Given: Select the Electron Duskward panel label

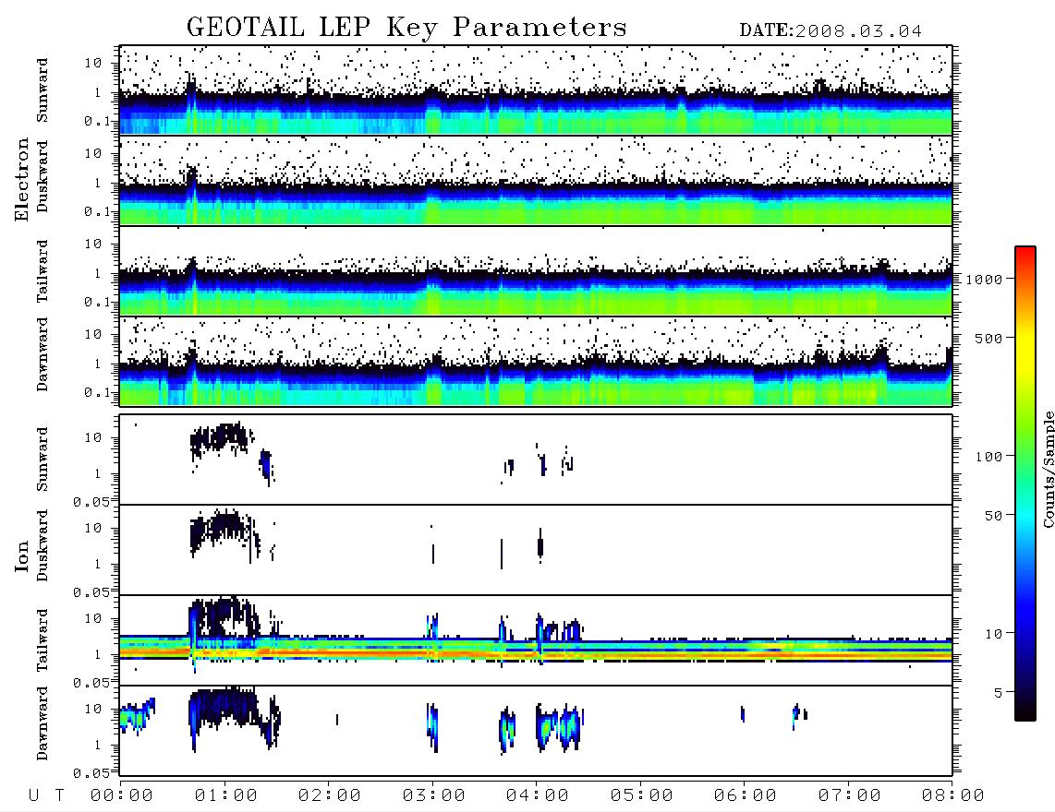Looking at the screenshot, I should pyautogui.click(x=42, y=176).
